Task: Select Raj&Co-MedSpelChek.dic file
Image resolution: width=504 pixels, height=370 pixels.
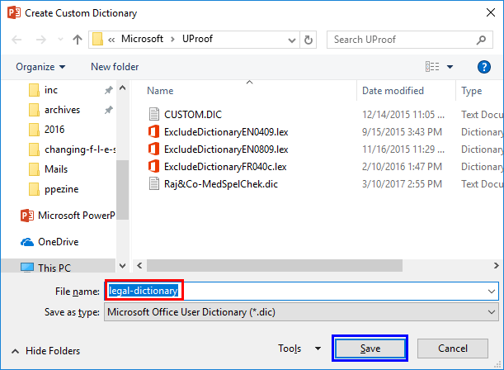Action: pyautogui.click(x=221, y=184)
